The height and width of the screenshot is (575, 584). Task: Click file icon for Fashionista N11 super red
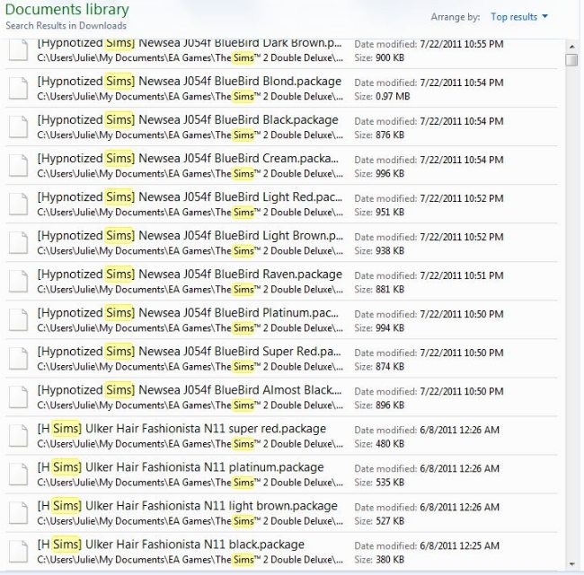tap(19, 436)
